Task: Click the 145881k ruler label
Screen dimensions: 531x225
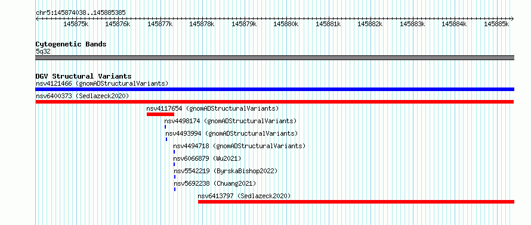Action: click(x=329, y=24)
